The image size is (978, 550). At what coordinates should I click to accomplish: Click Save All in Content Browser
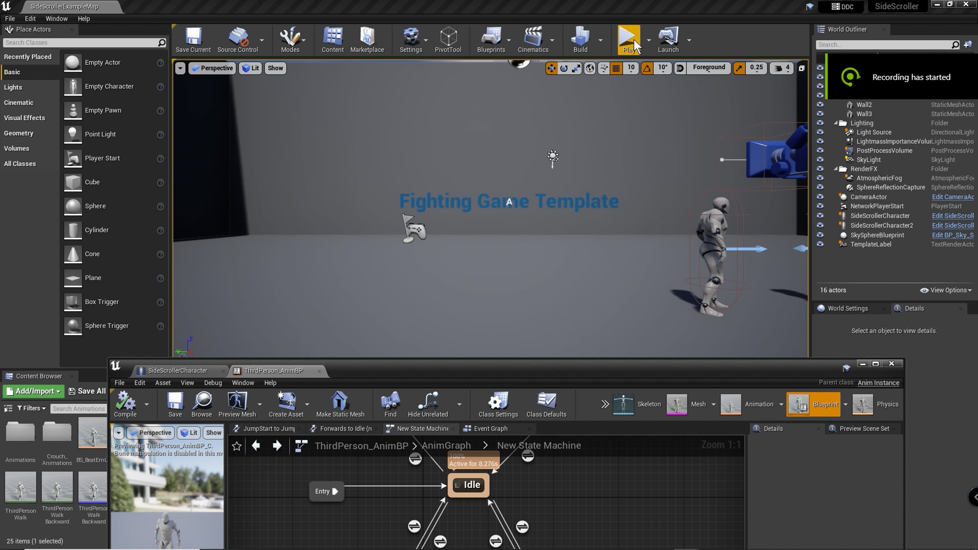87,391
